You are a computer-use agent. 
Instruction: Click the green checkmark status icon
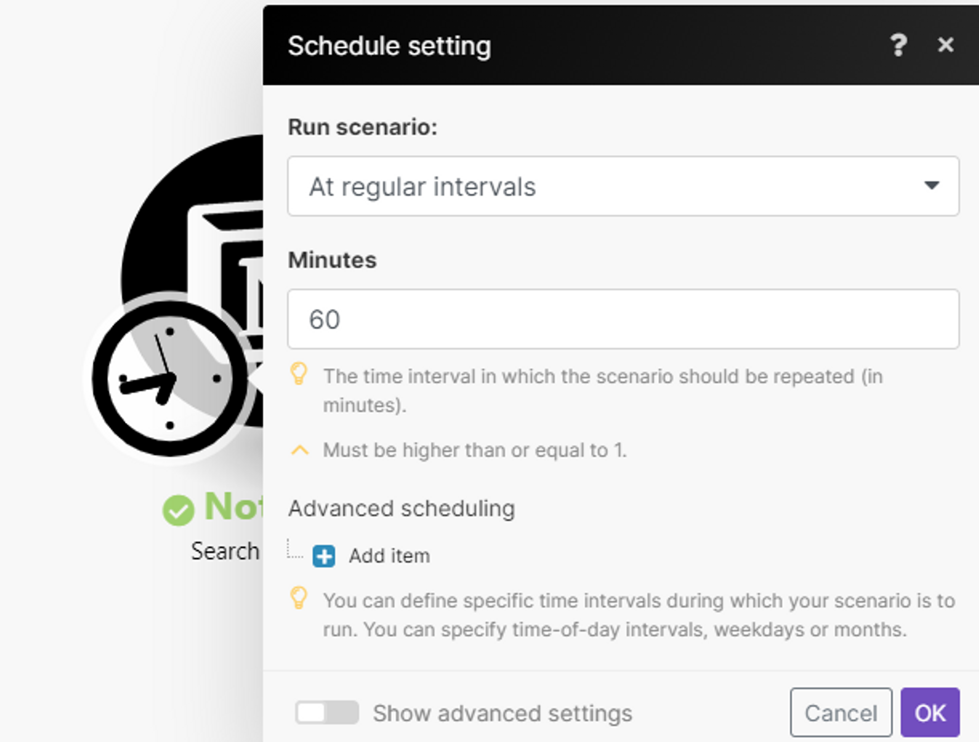click(x=178, y=510)
